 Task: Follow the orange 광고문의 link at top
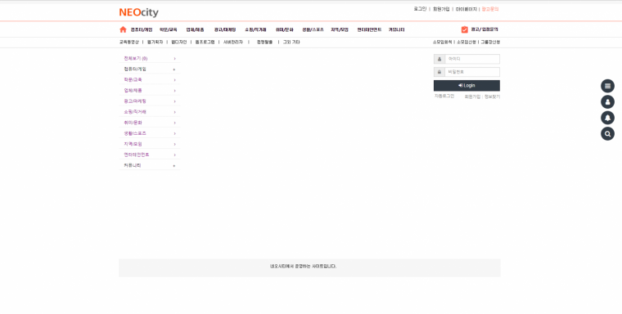pyautogui.click(x=490, y=9)
